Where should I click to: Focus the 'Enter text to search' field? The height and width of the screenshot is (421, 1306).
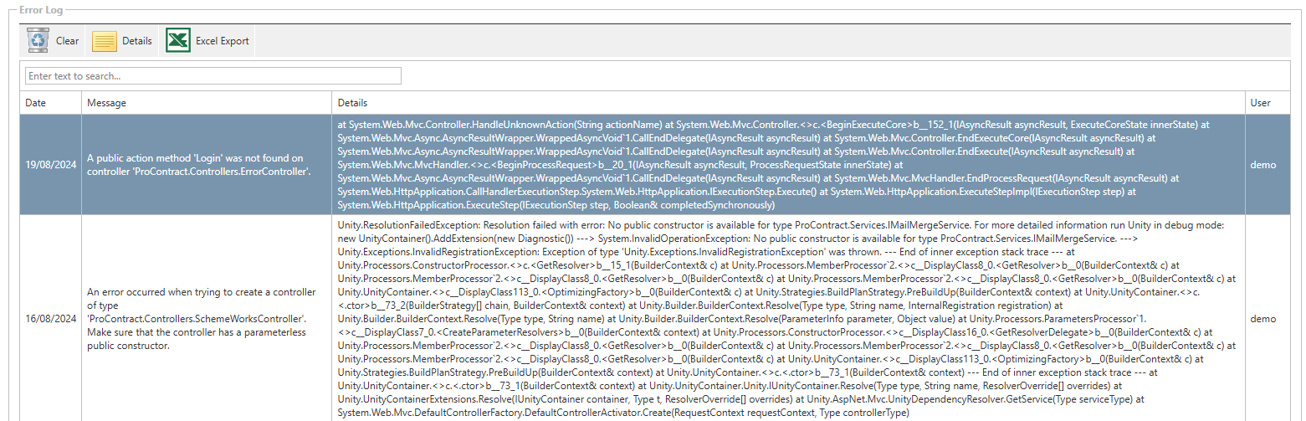[213, 76]
